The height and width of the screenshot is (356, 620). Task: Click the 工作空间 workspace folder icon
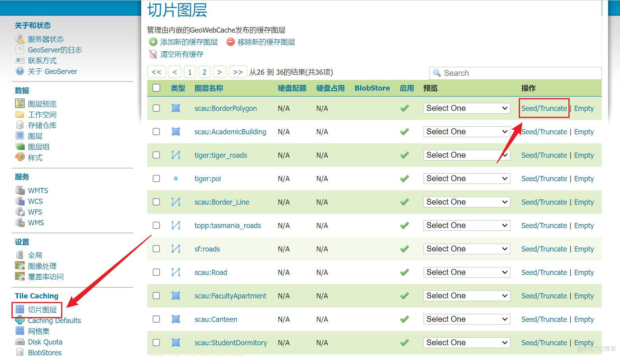click(x=20, y=114)
